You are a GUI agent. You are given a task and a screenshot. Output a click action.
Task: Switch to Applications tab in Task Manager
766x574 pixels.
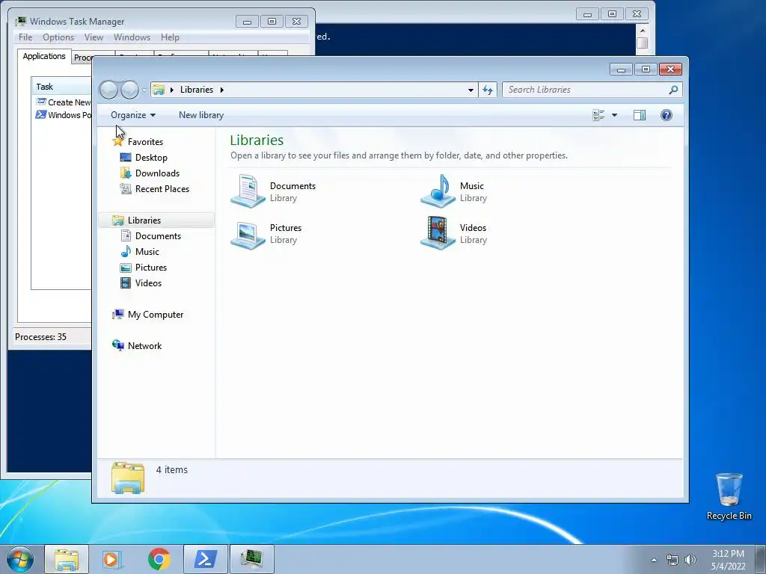pyautogui.click(x=44, y=56)
